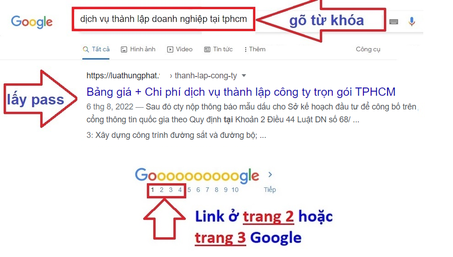Click the Google logo
This screenshot has width=453, height=257.
click(32, 22)
